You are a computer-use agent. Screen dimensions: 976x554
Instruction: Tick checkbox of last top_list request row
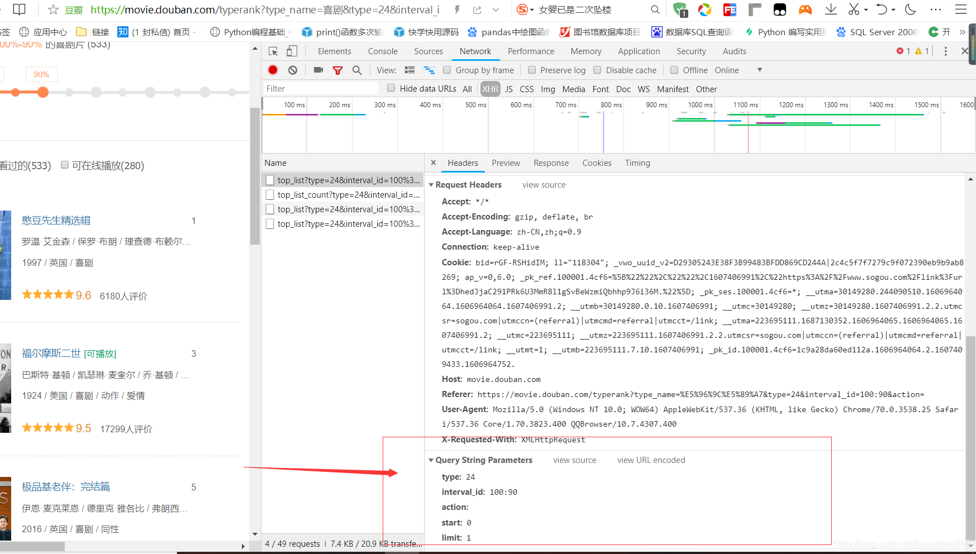click(270, 223)
